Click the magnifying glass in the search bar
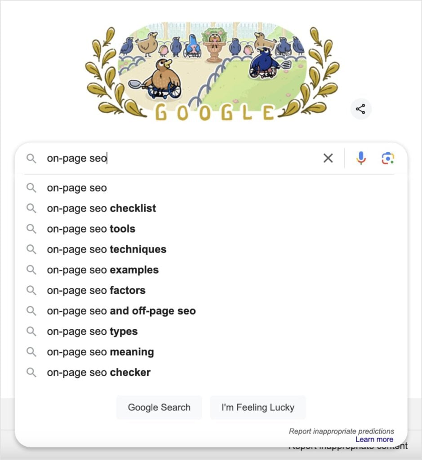The width and height of the screenshot is (422, 460). point(31,158)
